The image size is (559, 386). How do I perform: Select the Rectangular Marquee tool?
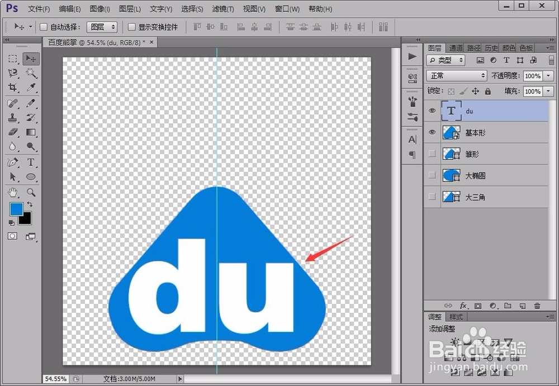tap(13, 59)
